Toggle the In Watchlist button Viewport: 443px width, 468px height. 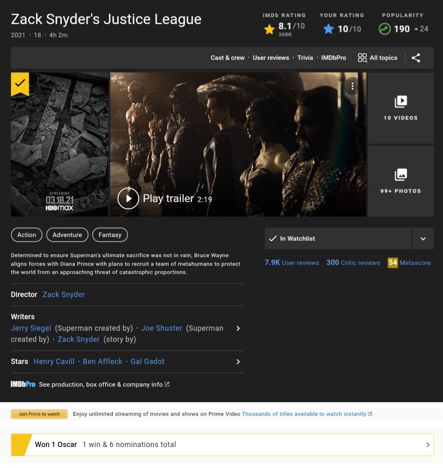338,238
